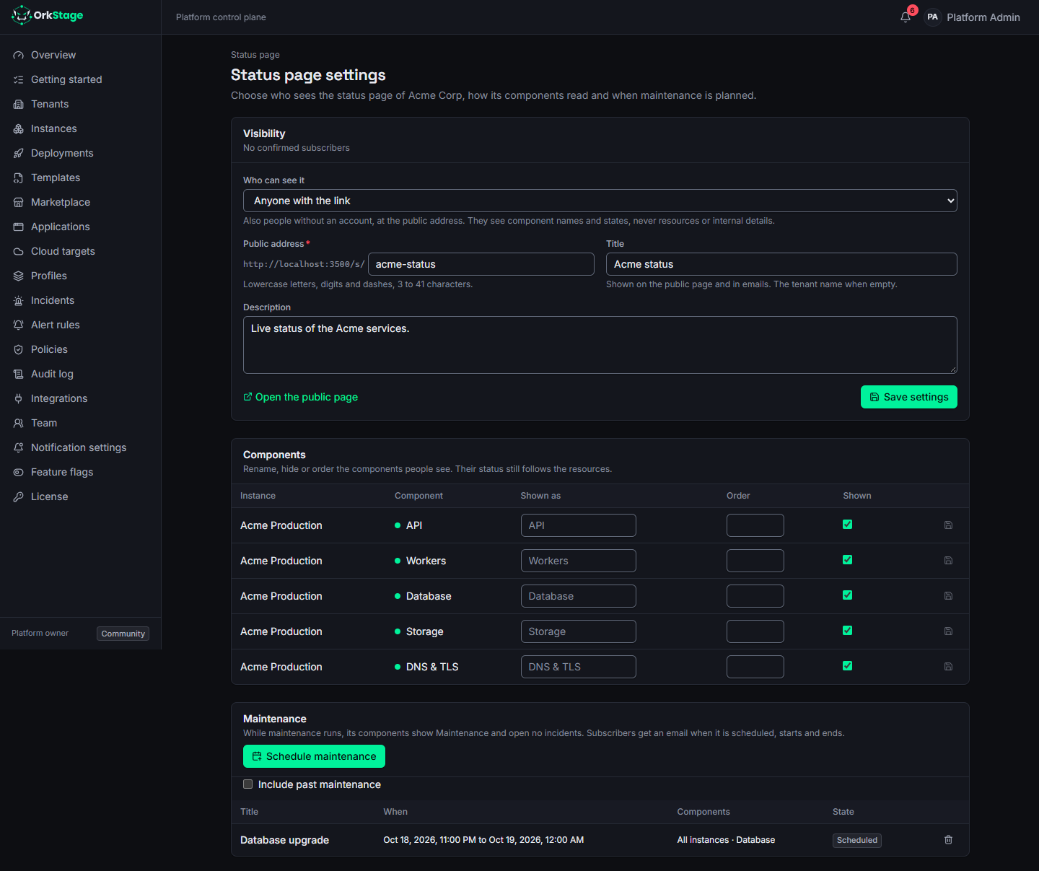Open Deployments in the sidebar

click(80, 153)
